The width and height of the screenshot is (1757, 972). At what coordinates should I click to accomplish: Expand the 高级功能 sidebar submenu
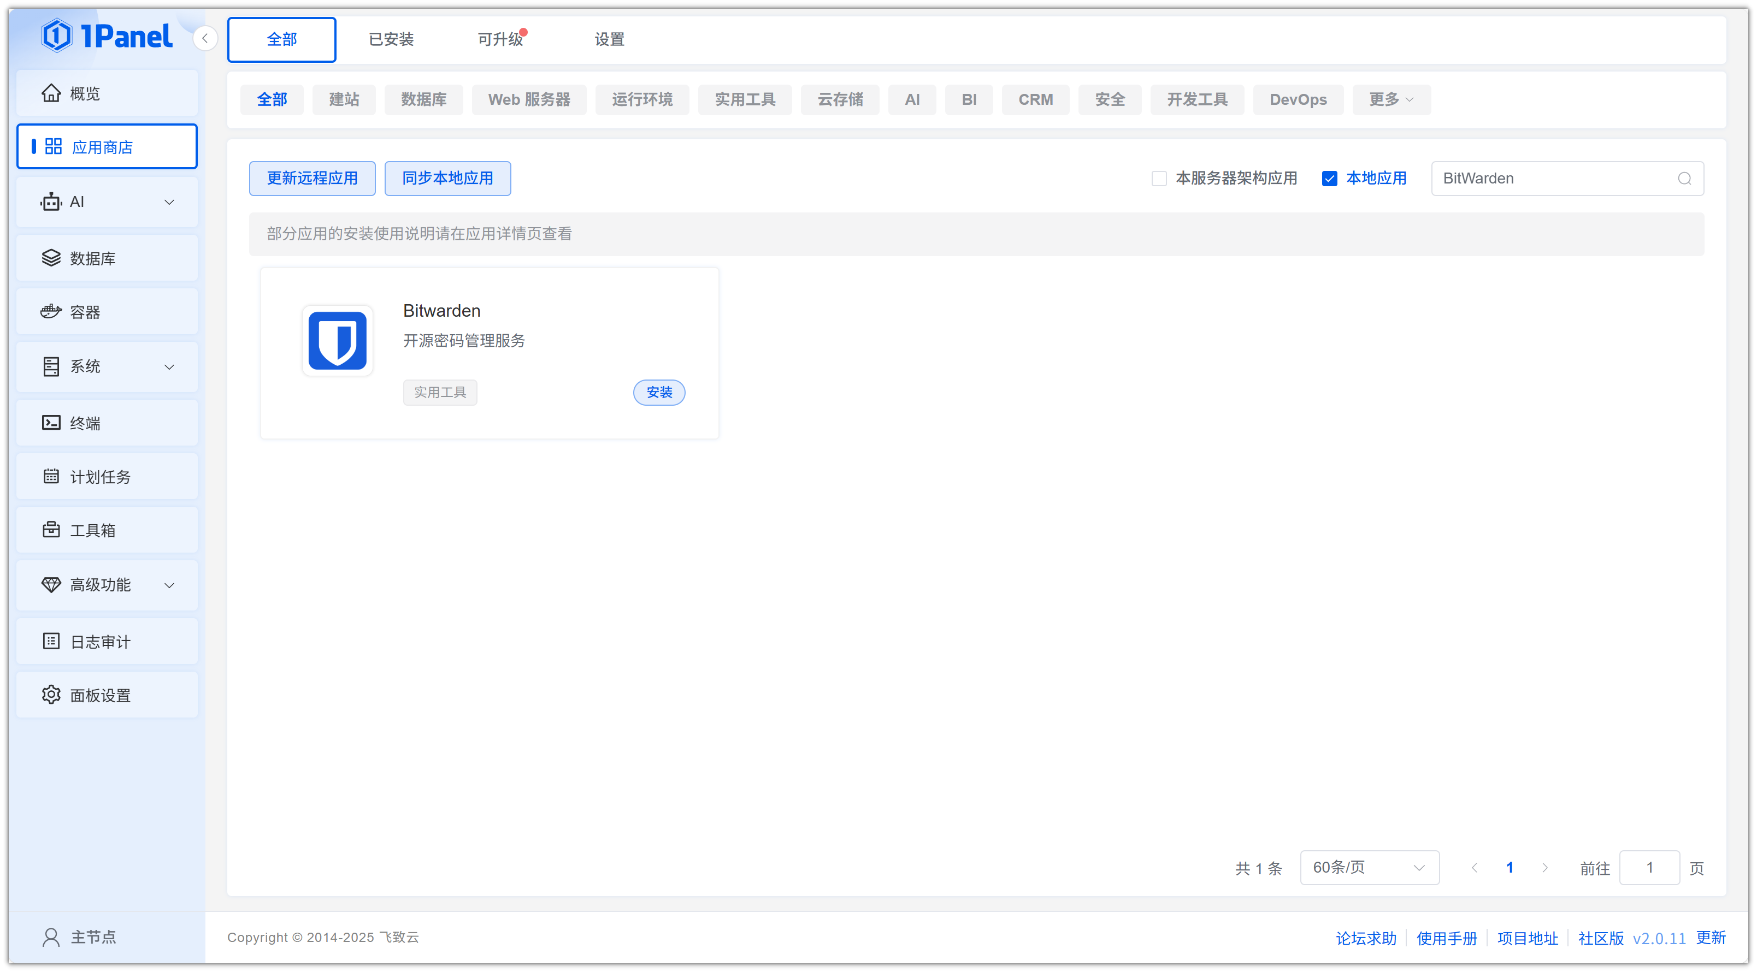click(x=169, y=585)
